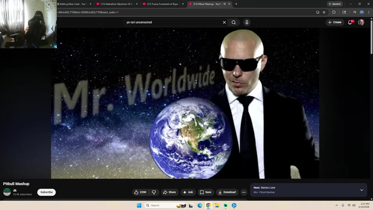Start voice search with microphone
The width and height of the screenshot is (373, 210).
[x=247, y=22]
